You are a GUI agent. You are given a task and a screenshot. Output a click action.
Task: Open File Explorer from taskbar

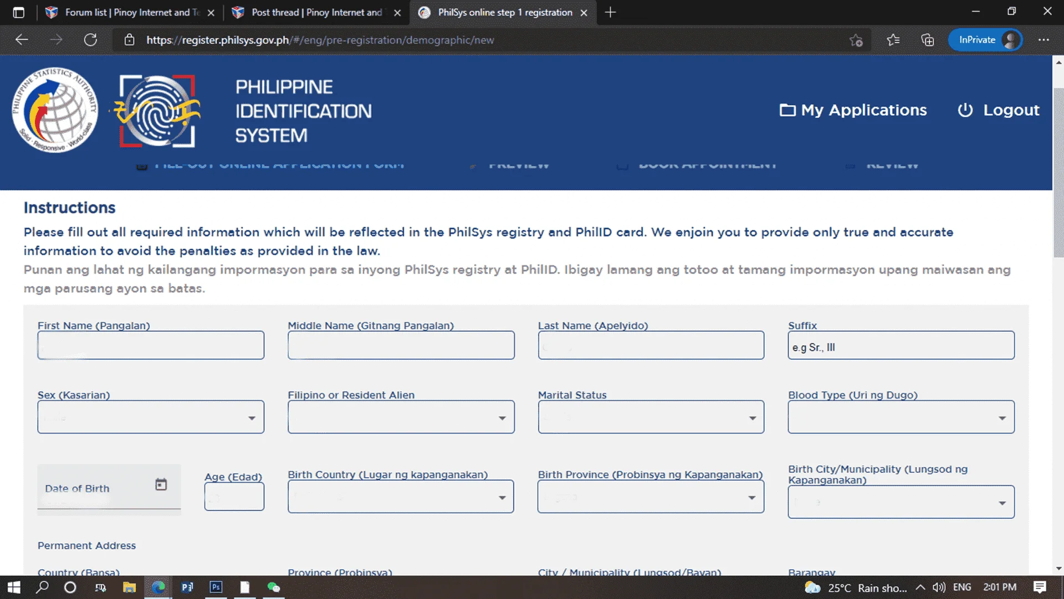coord(129,587)
